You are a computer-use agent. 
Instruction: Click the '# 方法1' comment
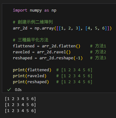[x=98, y=46]
